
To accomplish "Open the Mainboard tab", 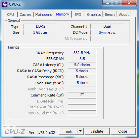I will [x=44, y=15].
